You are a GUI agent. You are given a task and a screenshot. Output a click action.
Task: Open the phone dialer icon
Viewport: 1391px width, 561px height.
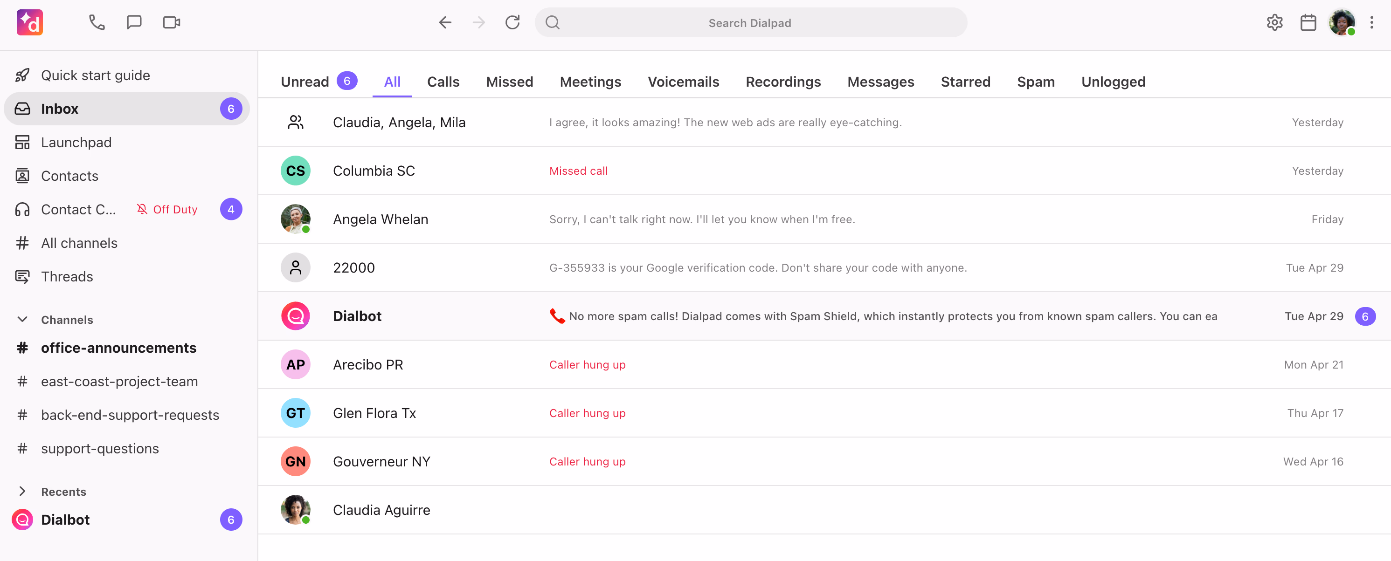[96, 22]
